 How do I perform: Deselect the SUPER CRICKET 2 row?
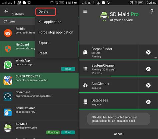point(39,81)
